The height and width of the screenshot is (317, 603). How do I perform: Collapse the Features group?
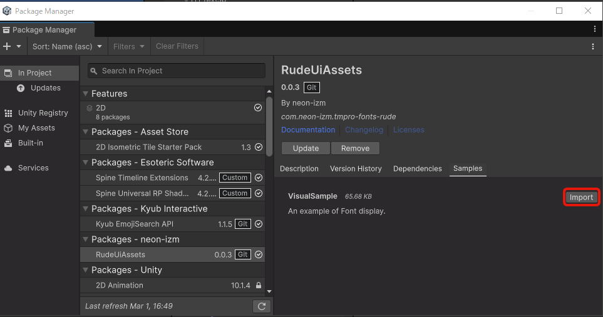85,94
